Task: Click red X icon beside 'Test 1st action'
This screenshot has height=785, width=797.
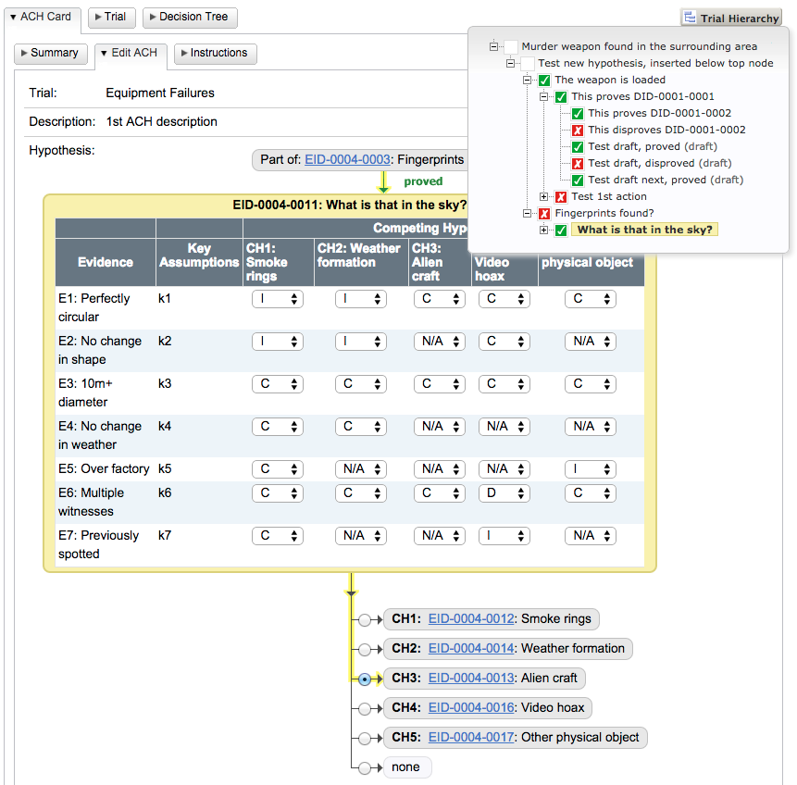Action: coord(561,197)
